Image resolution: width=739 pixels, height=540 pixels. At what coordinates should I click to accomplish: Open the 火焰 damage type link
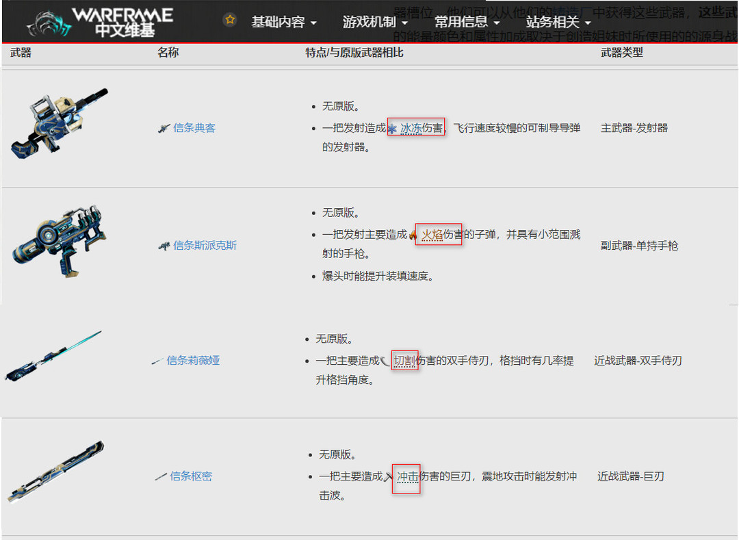pyautogui.click(x=432, y=234)
